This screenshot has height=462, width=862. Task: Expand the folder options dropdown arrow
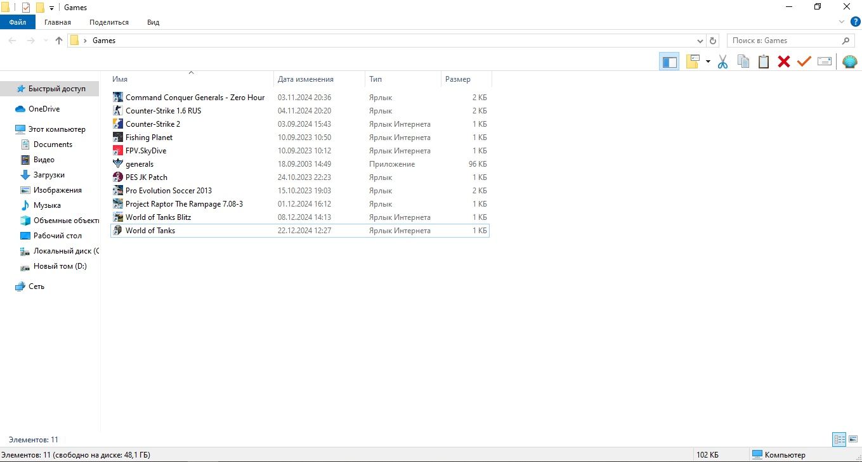point(708,61)
